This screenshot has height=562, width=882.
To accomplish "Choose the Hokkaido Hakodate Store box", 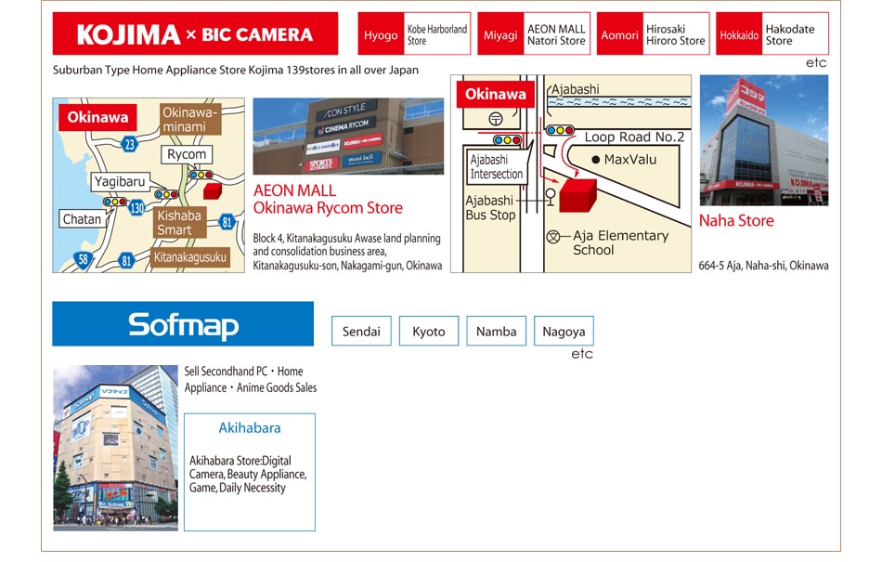I will pos(772,34).
